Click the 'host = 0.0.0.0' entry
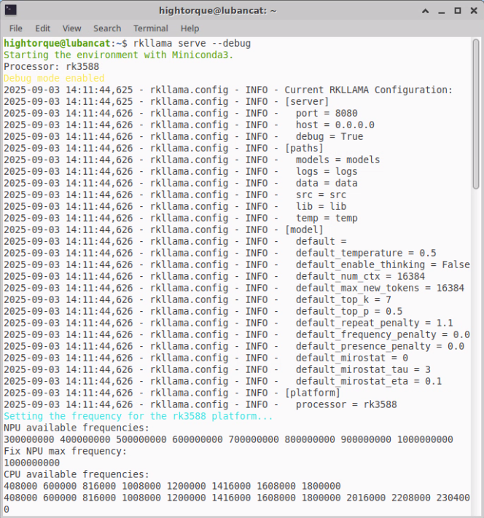This screenshot has width=484, height=518. click(335, 125)
